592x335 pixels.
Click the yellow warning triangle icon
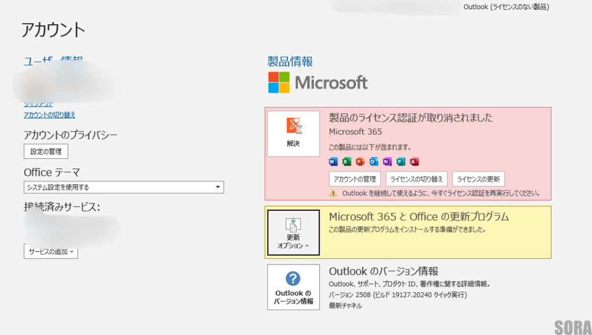[333, 193]
